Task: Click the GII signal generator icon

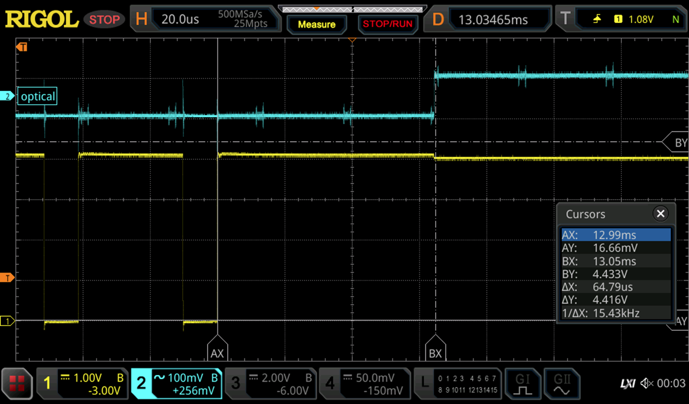Action: pyautogui.click(x=561, y=383)
